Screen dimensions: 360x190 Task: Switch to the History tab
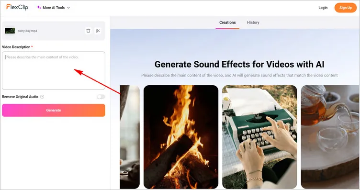(x=253, y=22)
